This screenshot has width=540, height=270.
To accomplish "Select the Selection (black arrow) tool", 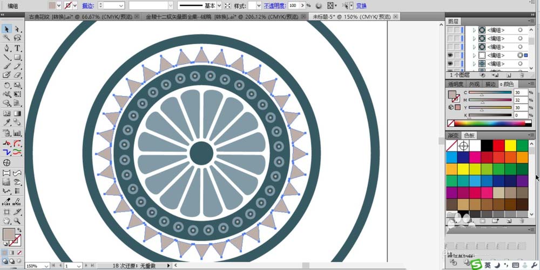I will click(x=7, y=29).
